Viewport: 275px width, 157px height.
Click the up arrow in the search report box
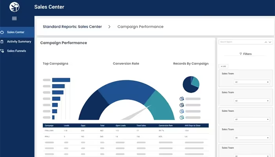[266, 42]
